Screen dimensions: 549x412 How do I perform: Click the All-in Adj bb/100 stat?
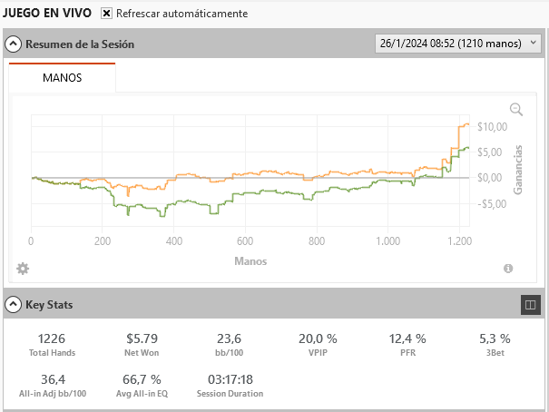tap(53, 386)
